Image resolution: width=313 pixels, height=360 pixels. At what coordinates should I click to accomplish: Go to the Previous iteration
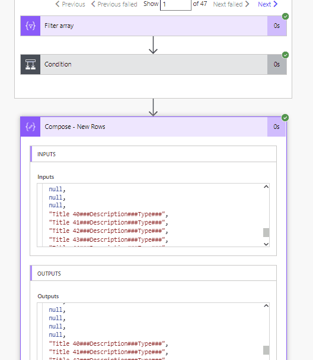coord(70,4)
